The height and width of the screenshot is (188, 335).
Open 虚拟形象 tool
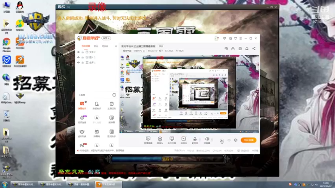[x=82, y=133]
